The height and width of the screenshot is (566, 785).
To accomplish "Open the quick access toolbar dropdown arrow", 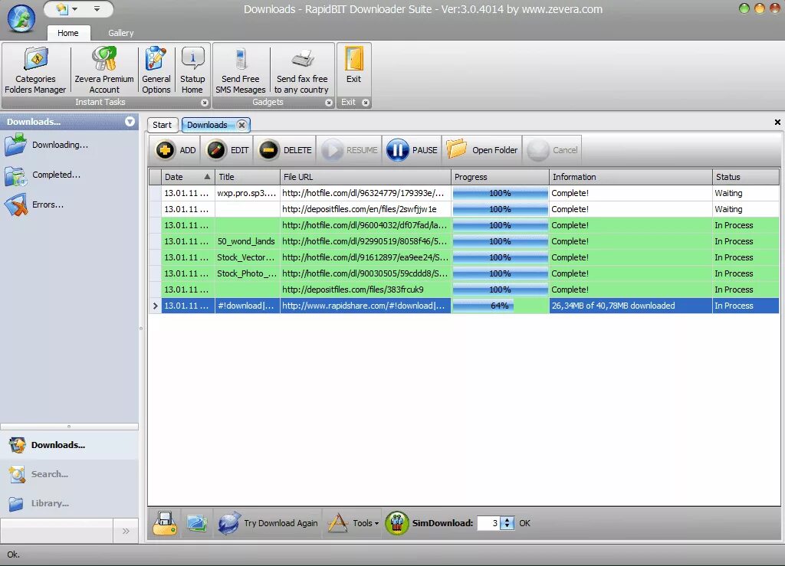I will pos(74,9).
